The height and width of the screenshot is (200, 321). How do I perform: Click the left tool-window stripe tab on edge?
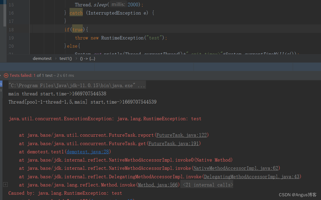(1, 85)
